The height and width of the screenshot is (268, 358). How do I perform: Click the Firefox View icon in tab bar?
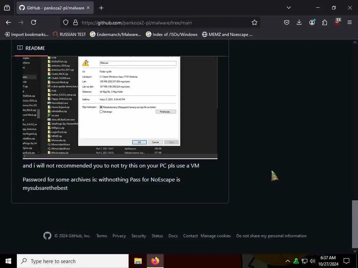click(x=7, y=8)
